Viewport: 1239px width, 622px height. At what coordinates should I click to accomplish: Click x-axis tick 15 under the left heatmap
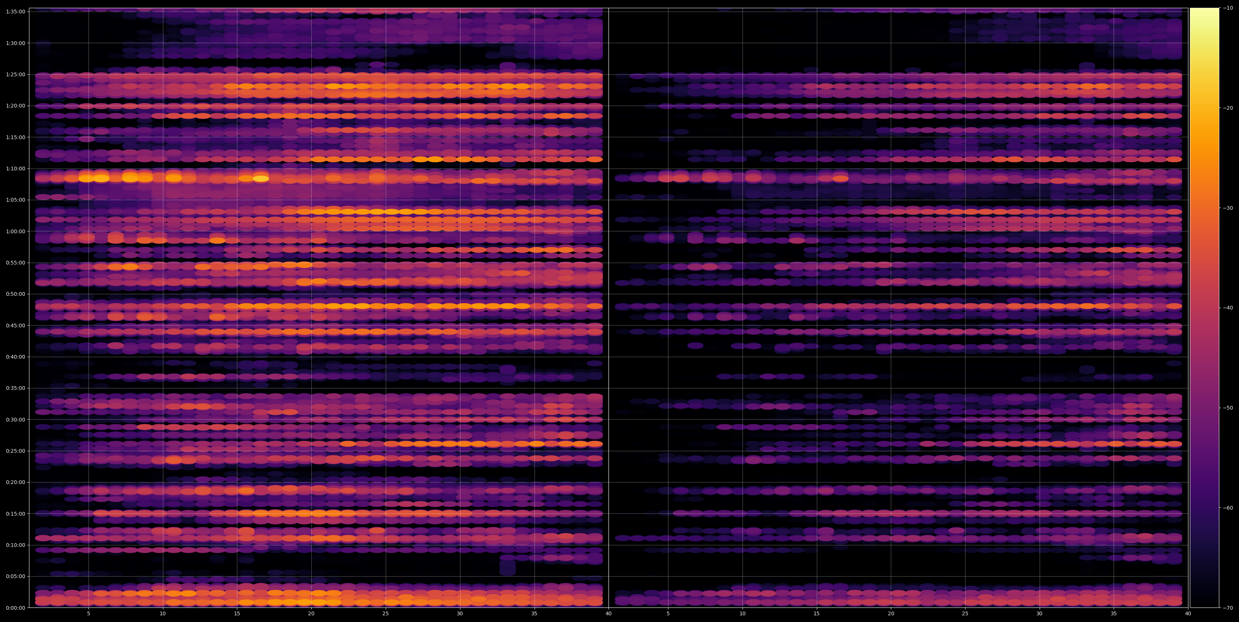tap(237, 613)
